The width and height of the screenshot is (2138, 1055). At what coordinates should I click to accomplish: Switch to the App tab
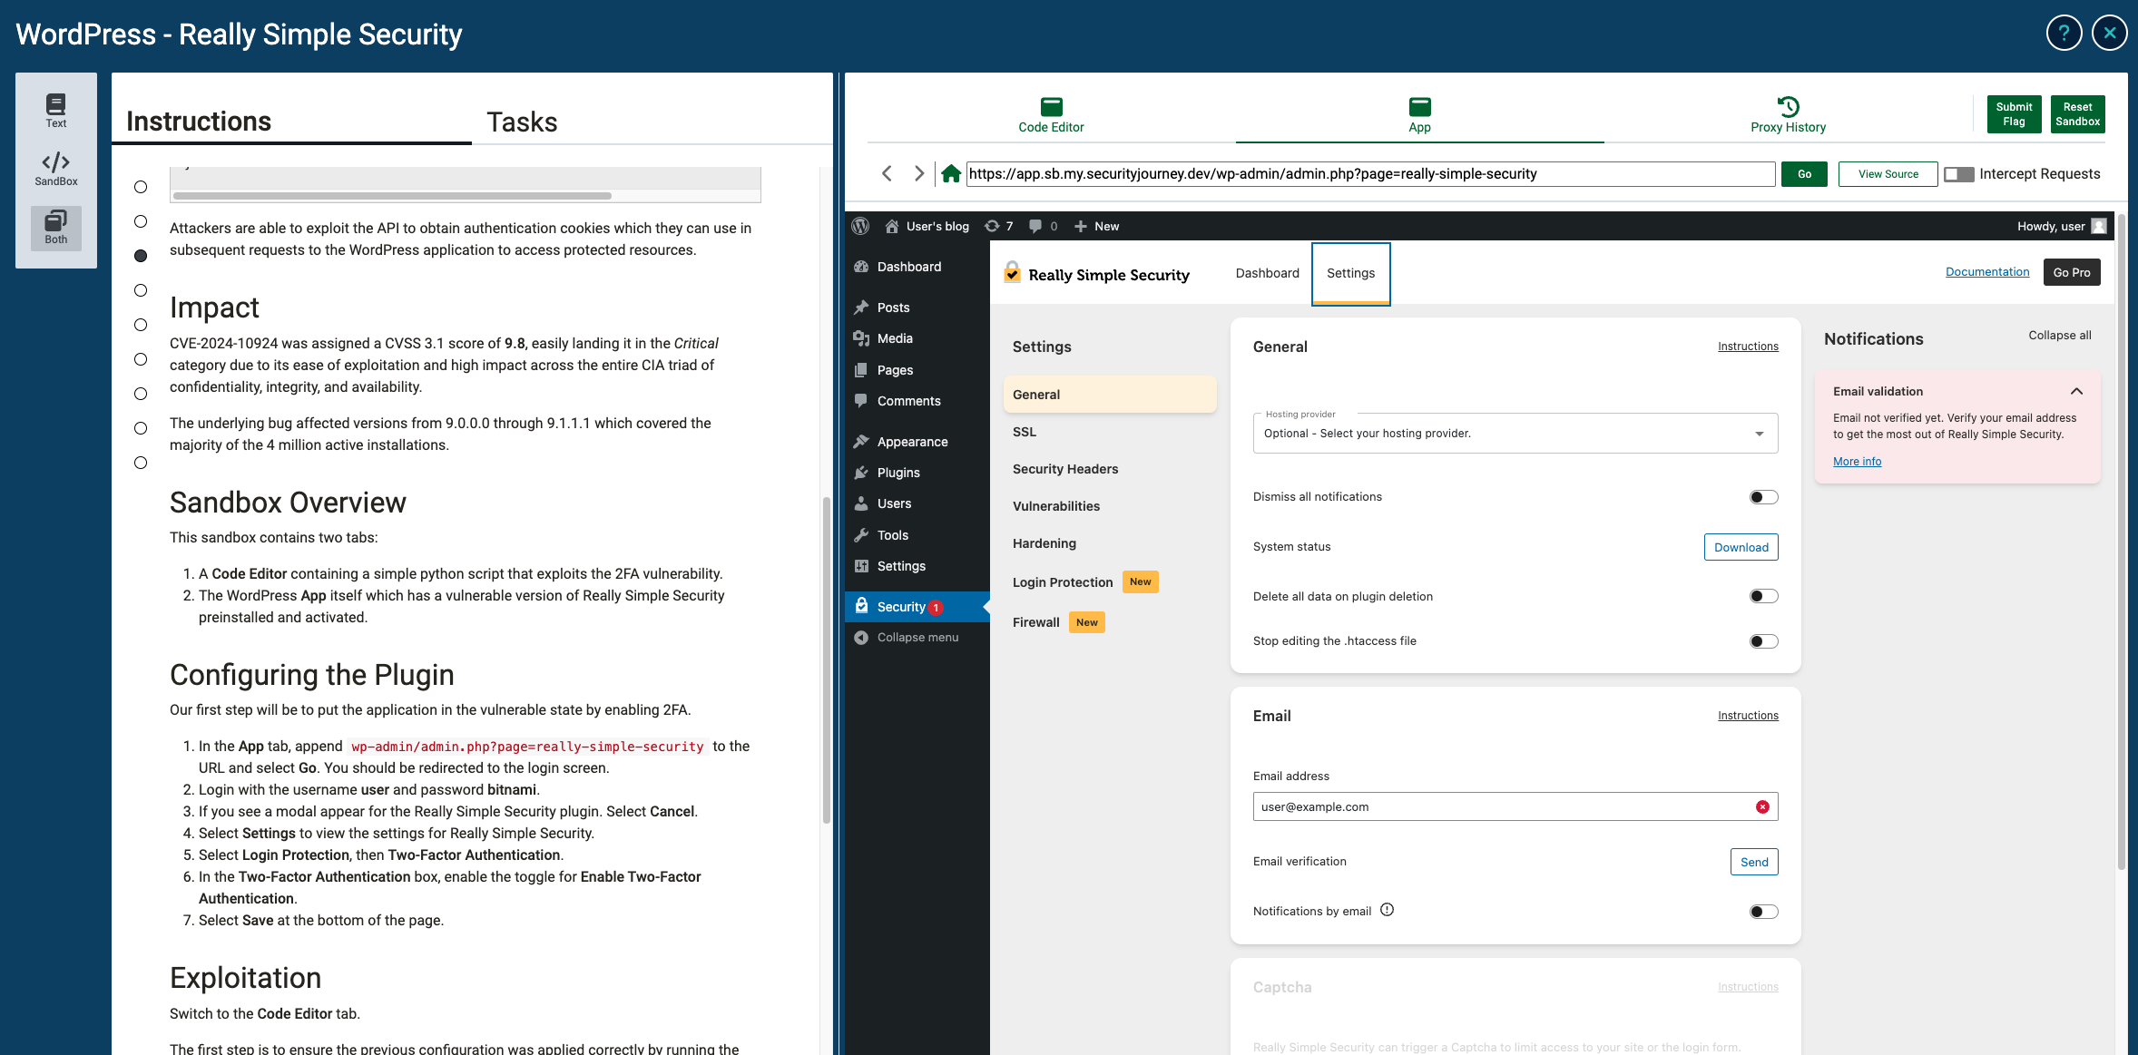tap(1419, 115)
